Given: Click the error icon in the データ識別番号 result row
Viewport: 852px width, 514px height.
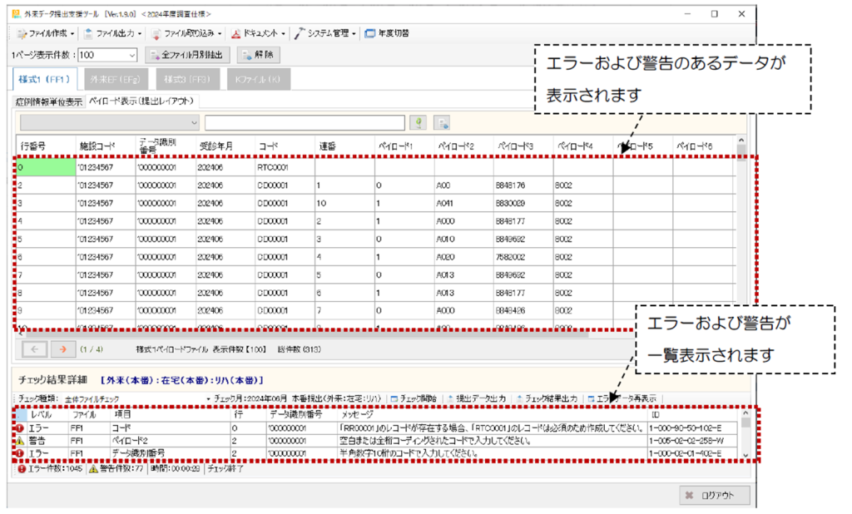Looking at the screenshot, I should pyautogui.click(x=20, y=453).
